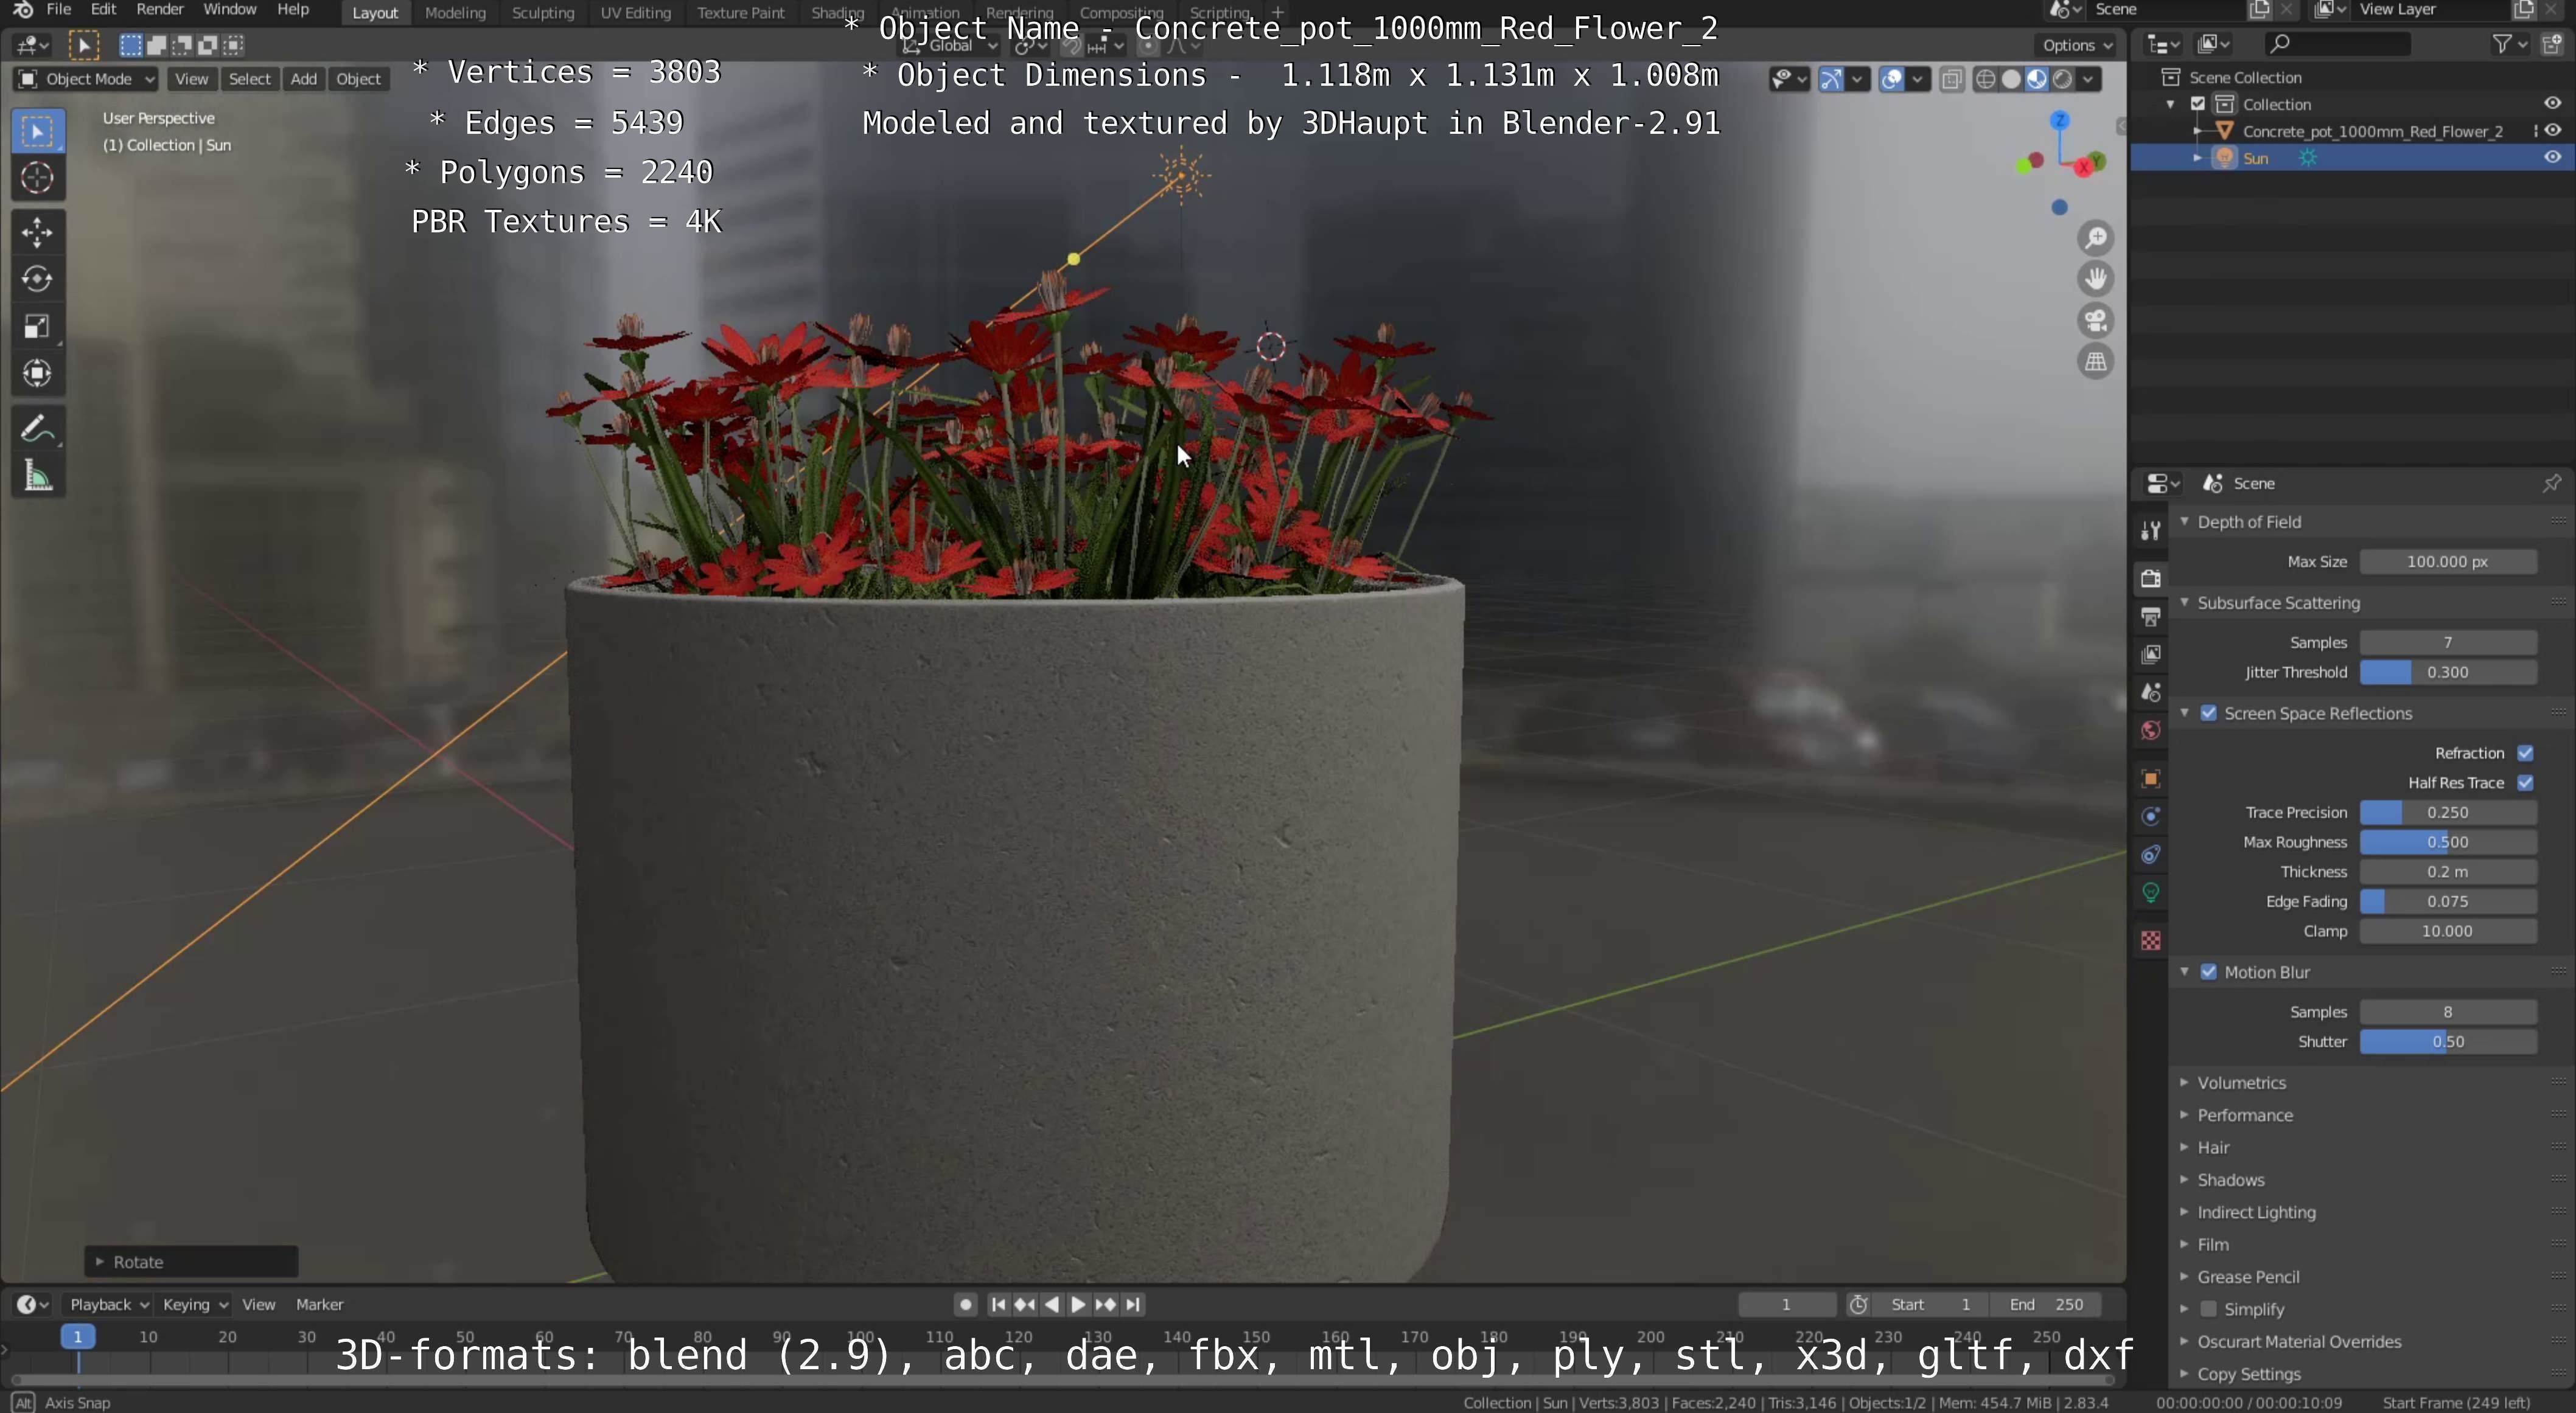The image size is (2576, 1413).
Task: Open the Options dropdown
Action: [x=2076, y=45]
